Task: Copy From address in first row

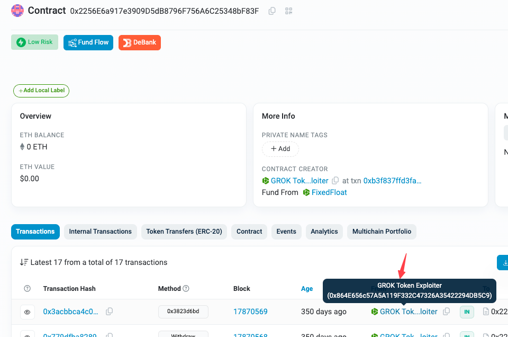Action: tap(447, 312)
